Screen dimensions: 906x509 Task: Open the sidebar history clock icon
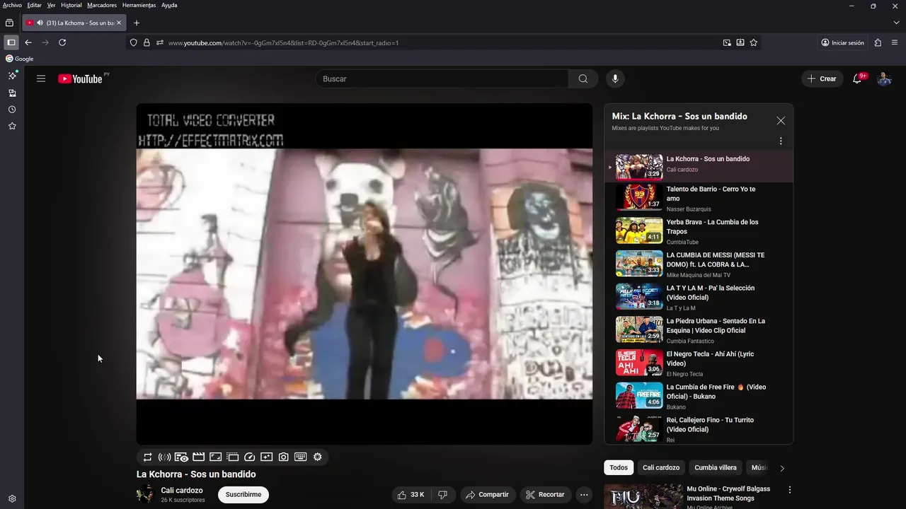tap(12, 110)
